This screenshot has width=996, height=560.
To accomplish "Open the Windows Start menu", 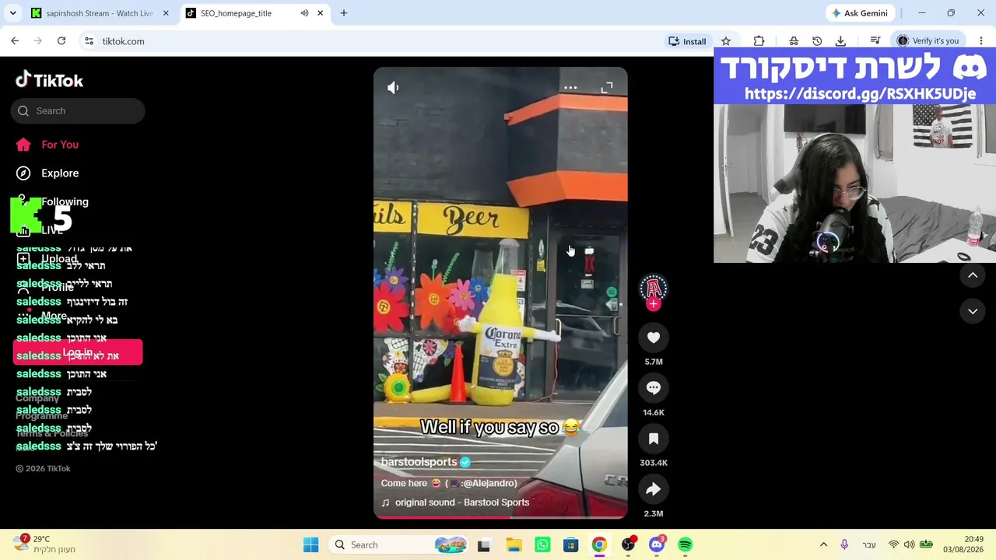I will [x=310, y=545].
